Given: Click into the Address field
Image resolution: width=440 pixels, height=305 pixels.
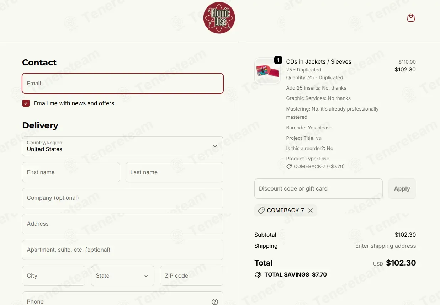Looking at the screenshot, I should tap(123, 224).
